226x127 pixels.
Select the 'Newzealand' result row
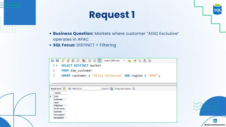(60, 115)
